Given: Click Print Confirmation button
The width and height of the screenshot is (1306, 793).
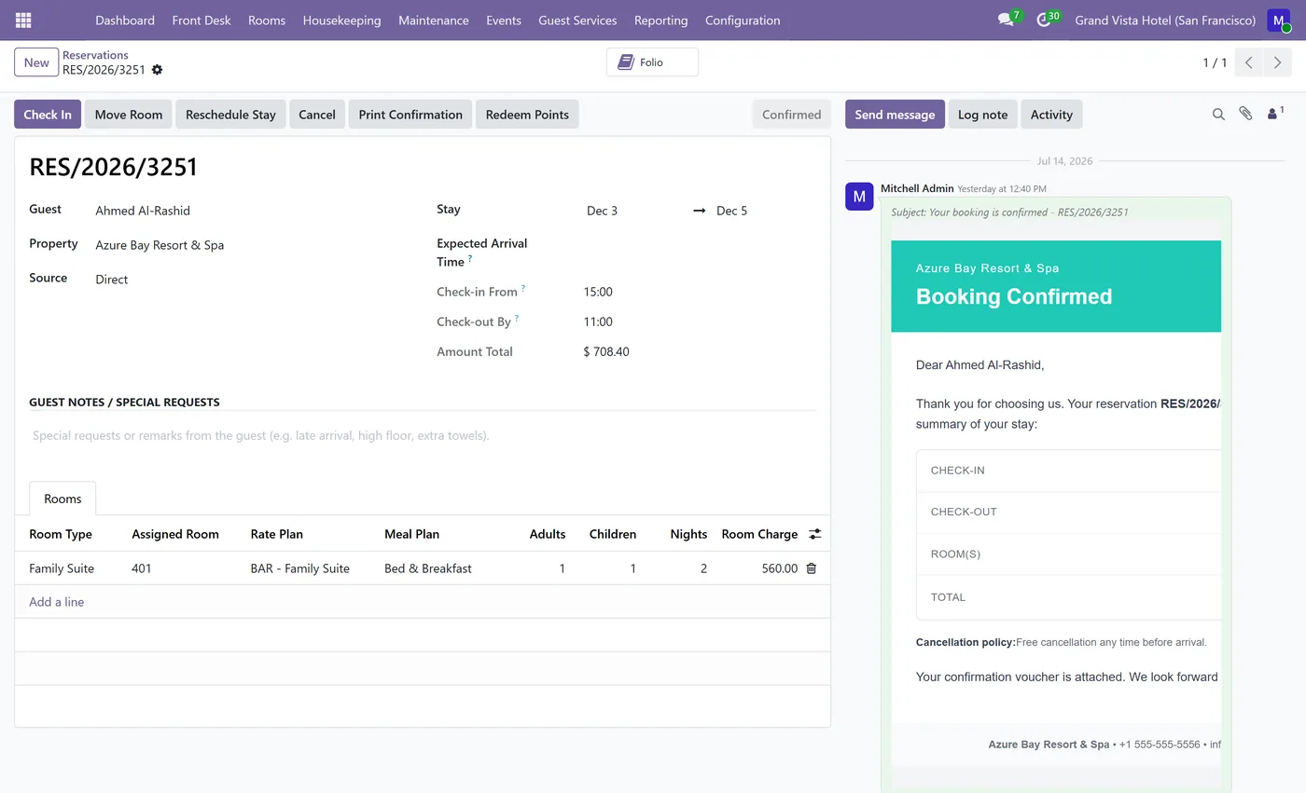Looking at the screenshot, I should click(410, 115).
